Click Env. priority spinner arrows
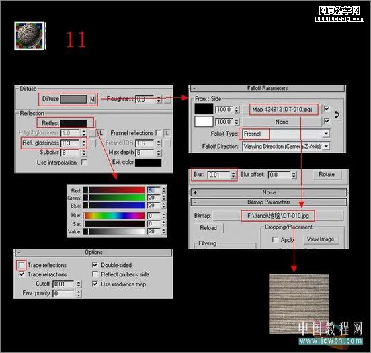Screen dimensions: 371x353 (79, 294)
